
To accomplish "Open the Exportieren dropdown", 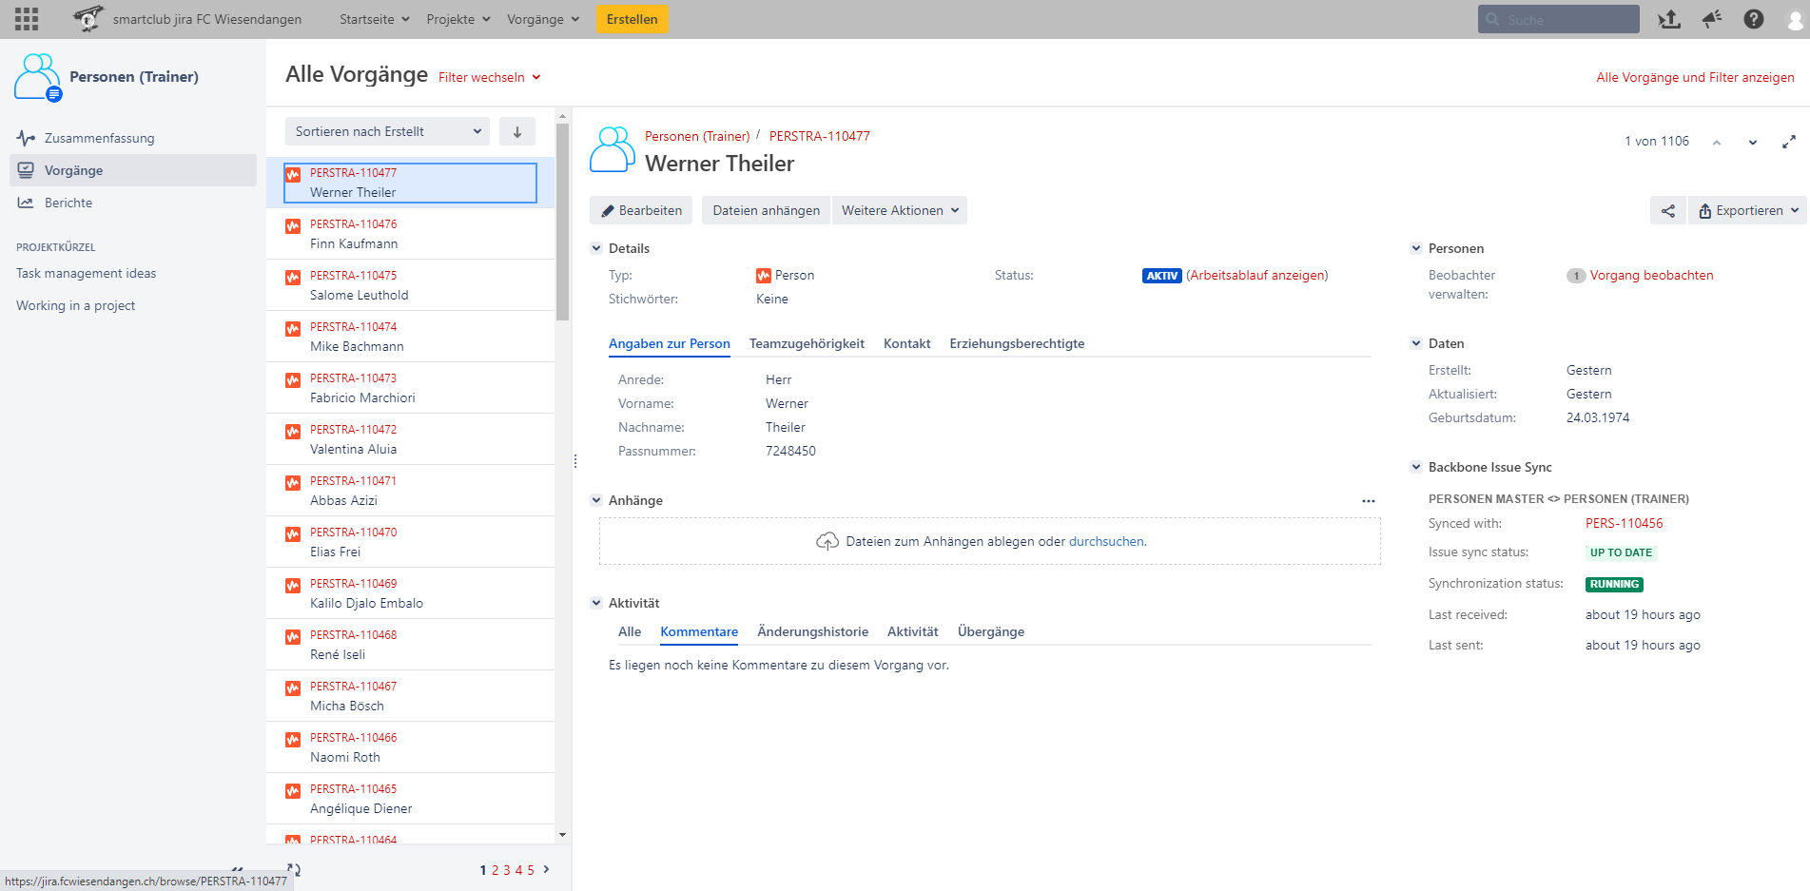I will tap(1747, 211).
